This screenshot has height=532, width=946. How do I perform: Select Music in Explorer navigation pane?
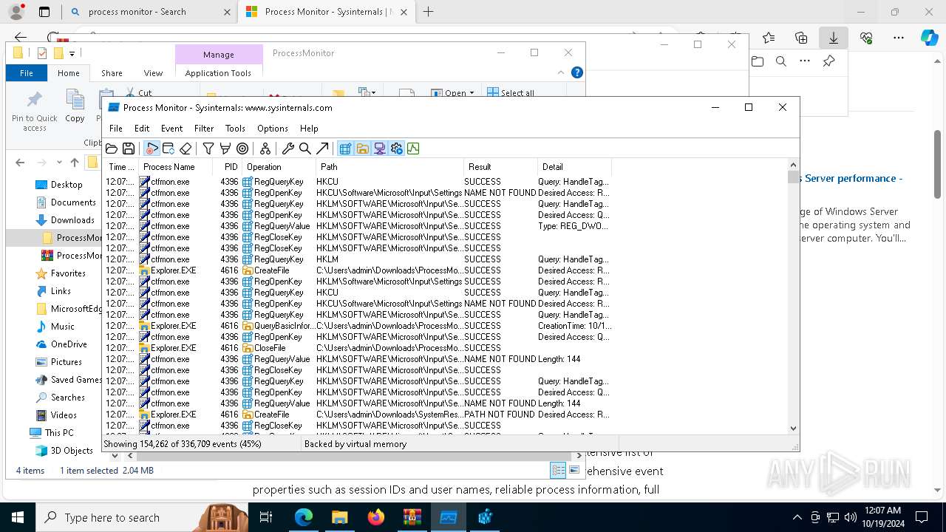pos(62,327)
